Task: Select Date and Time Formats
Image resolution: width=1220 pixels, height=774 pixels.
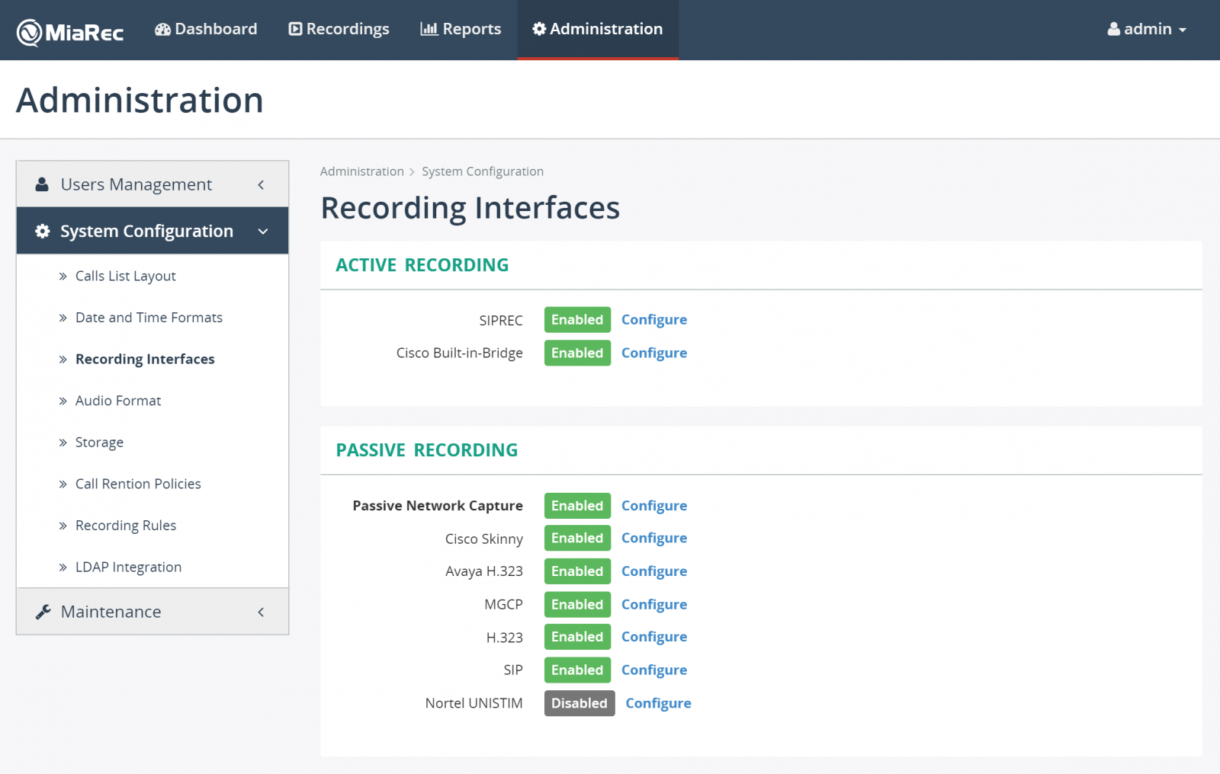Action: click(149, 318)
